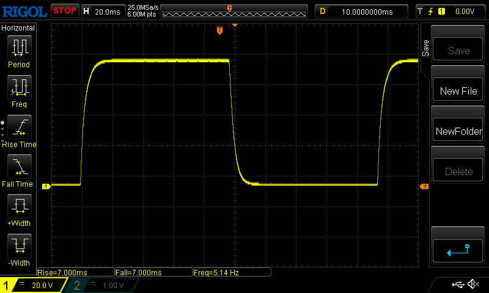Click the D 10.0000000ms delay field
Image resolution: width=489 pixels, height=293 pixels.
(361, 12)
